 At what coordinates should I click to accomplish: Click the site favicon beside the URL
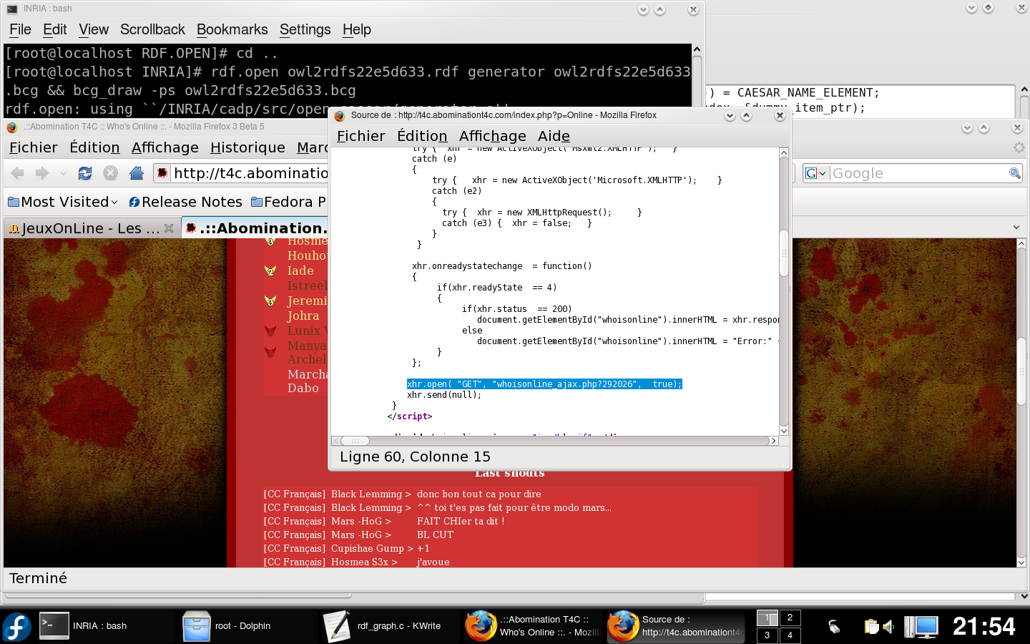click(163, 173)
